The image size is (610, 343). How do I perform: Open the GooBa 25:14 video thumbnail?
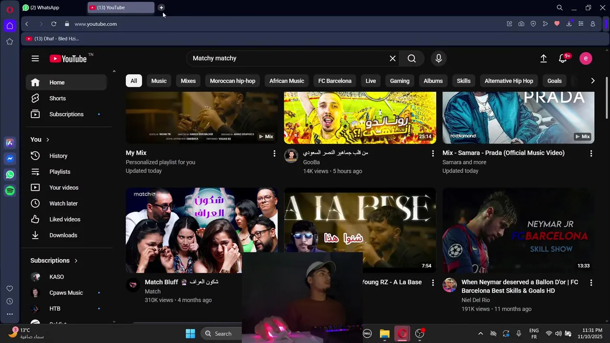point(360,118)
